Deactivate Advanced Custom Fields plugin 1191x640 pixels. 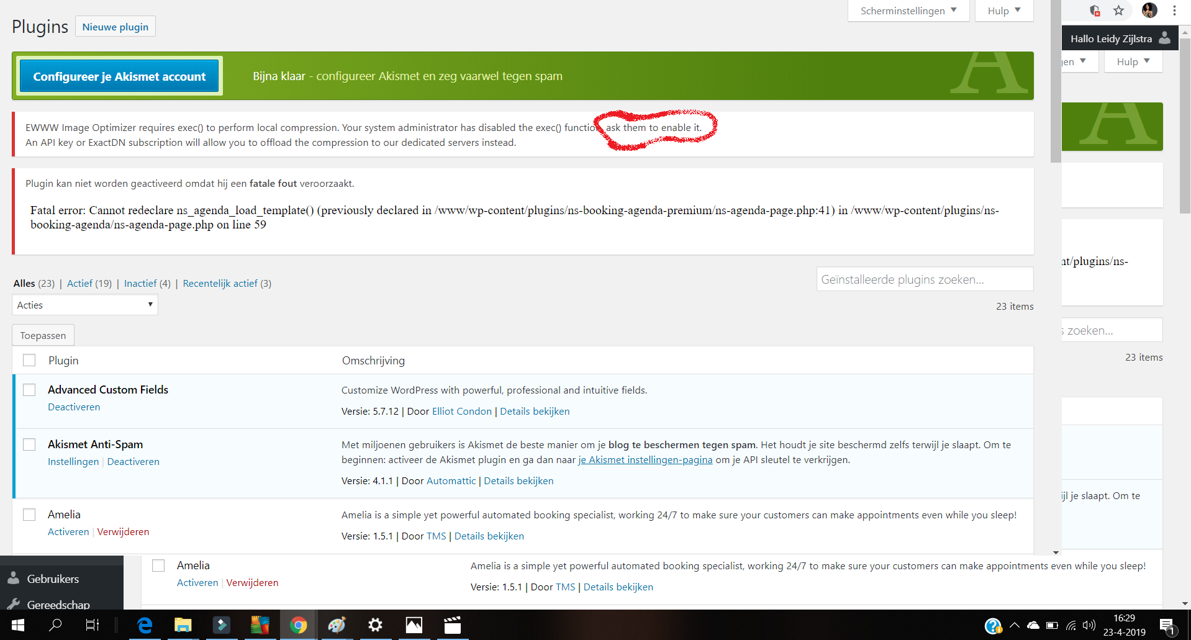(74, 407)
